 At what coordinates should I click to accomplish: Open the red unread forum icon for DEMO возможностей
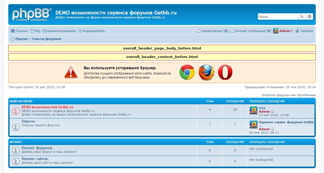[x=16, y=111]
